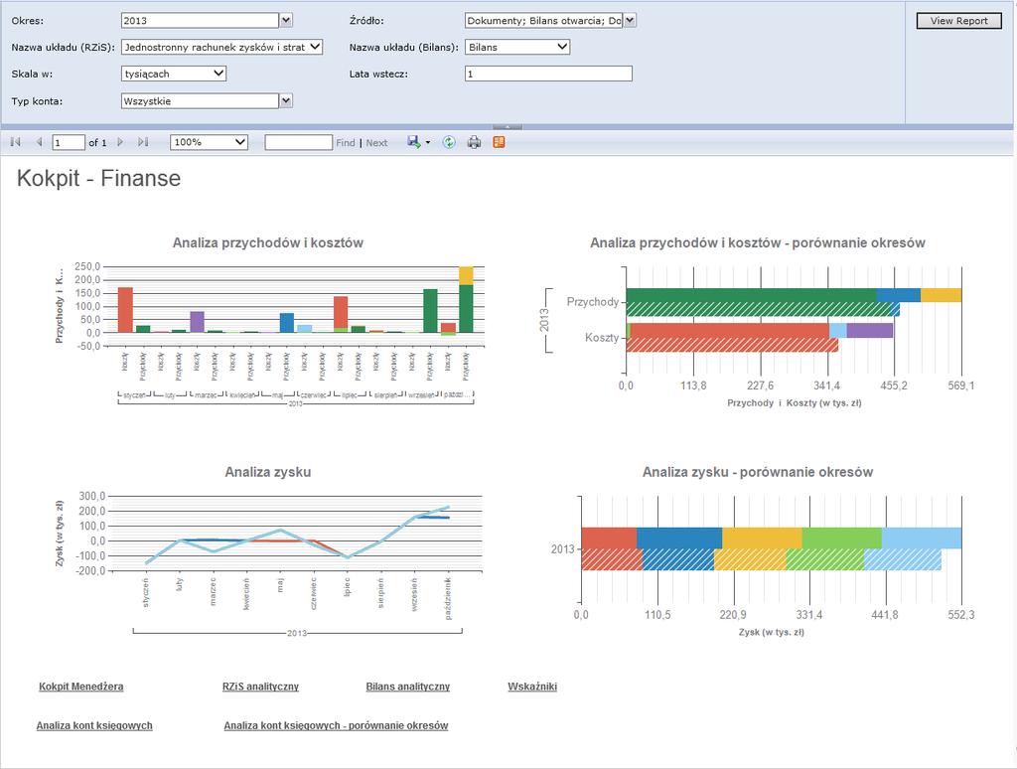Open the Nazwa układu (Bilans) dropdown
The image size is (1017, 769).
pyautogui.click(x=517, y=48)
